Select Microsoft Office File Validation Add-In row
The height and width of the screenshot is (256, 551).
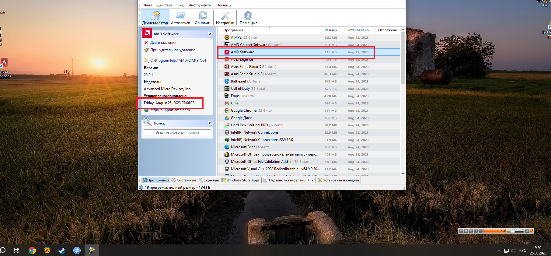(309, 162)
